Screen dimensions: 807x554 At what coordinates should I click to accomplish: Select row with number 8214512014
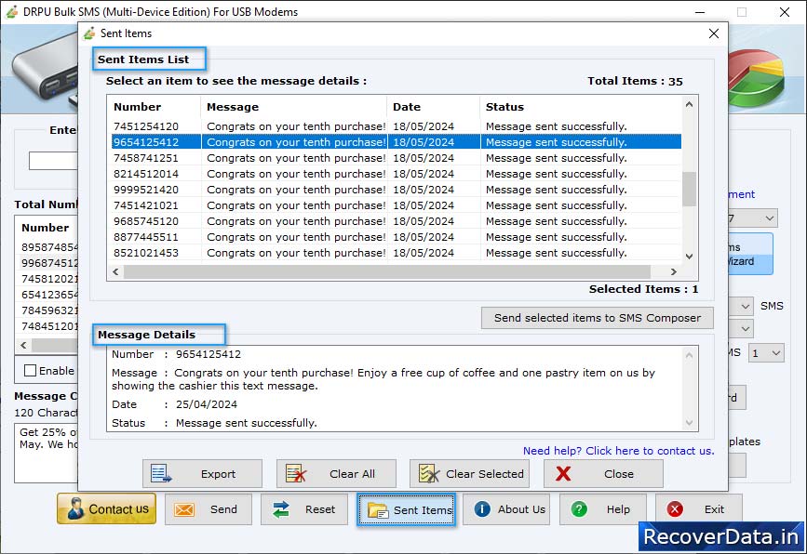(397, 174)
